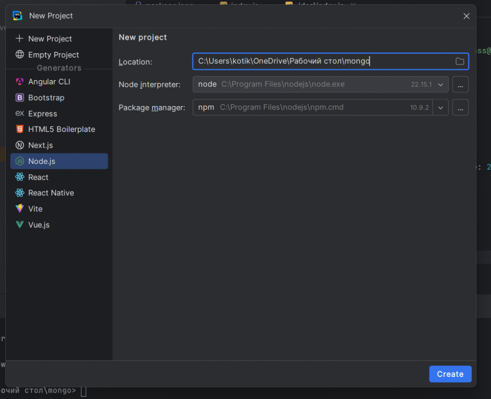Choose the React generator
The image size is (491, 399).
click(59, 177)
